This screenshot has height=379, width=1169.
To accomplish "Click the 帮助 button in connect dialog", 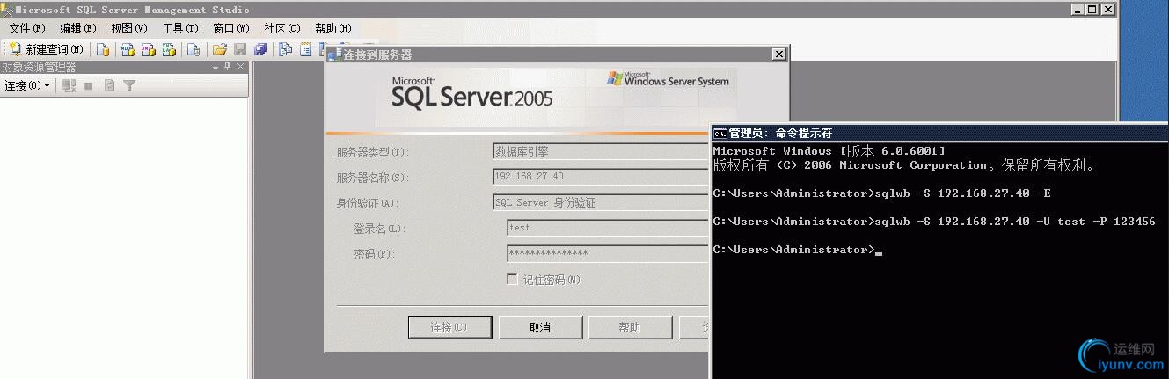I will click(x=629, y=327).
